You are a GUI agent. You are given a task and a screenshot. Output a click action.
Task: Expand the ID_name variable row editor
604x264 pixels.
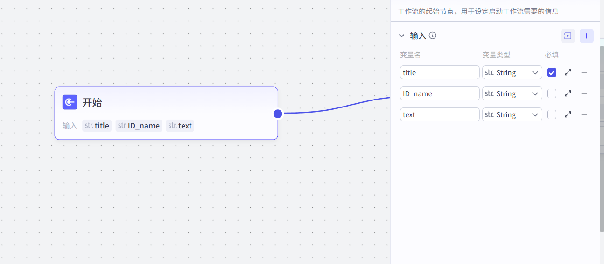pyautogui.click(x=568, y=93)
